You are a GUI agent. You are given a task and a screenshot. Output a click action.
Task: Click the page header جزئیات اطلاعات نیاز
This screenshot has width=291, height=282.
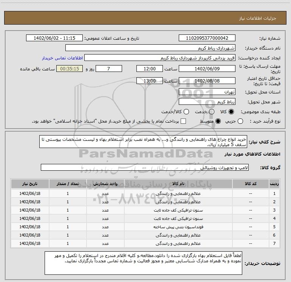(258, 18)
